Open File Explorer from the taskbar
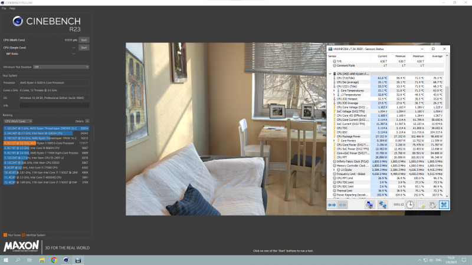 pyautogui.click(x=41, y=260)
